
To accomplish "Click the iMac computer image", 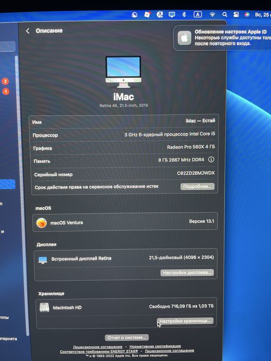I will coord(123,72).
